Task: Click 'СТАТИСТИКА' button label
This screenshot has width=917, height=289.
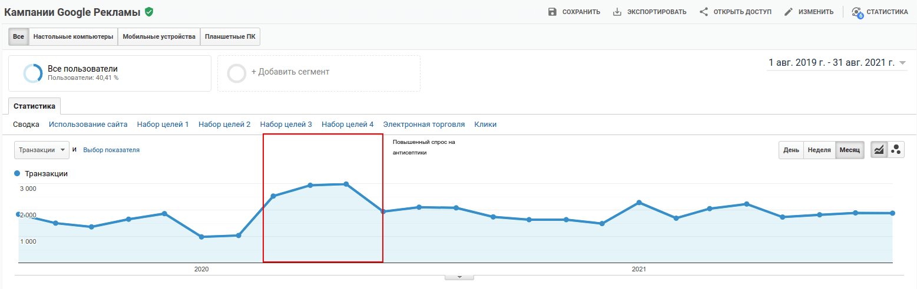Action: pyautogui.click(x=888, y=12)
